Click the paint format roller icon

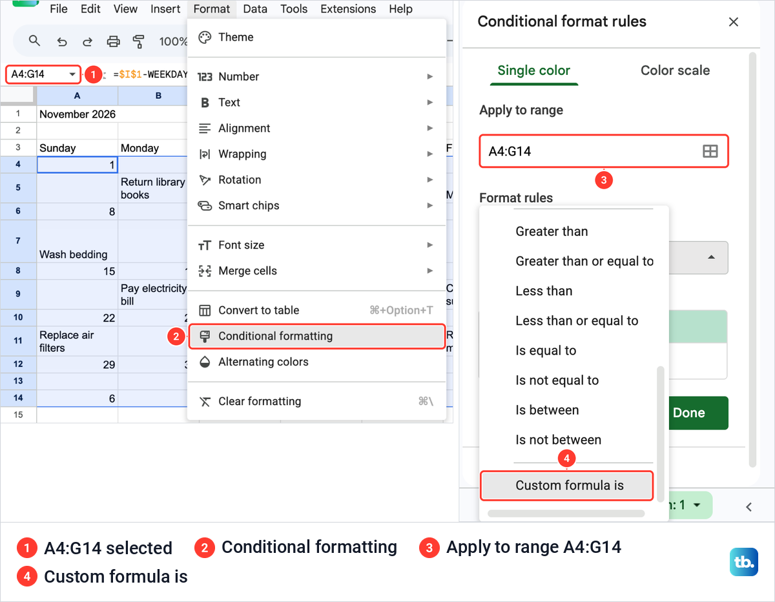pos(138,42)
